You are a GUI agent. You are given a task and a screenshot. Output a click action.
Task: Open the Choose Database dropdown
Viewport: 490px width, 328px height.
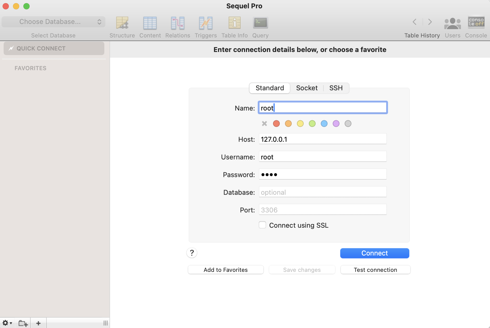[x=53, y=22]
